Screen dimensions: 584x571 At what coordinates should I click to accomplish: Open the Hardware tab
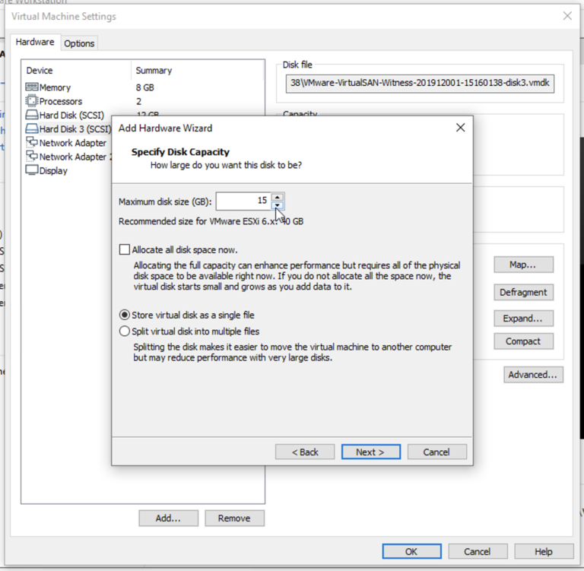click(x=35, y=43)
